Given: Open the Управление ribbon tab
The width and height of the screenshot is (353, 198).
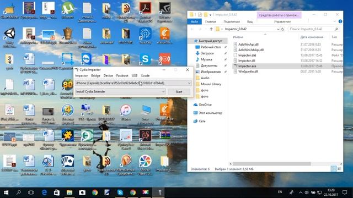Looking at the screenshot, I should pos(282,21).
